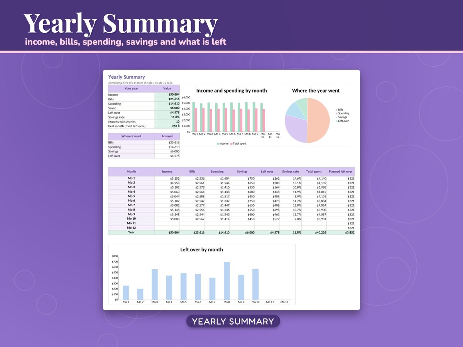
Task: Select the 'Your year' table header
Action: pyautogui.click(x=131, y=89)
